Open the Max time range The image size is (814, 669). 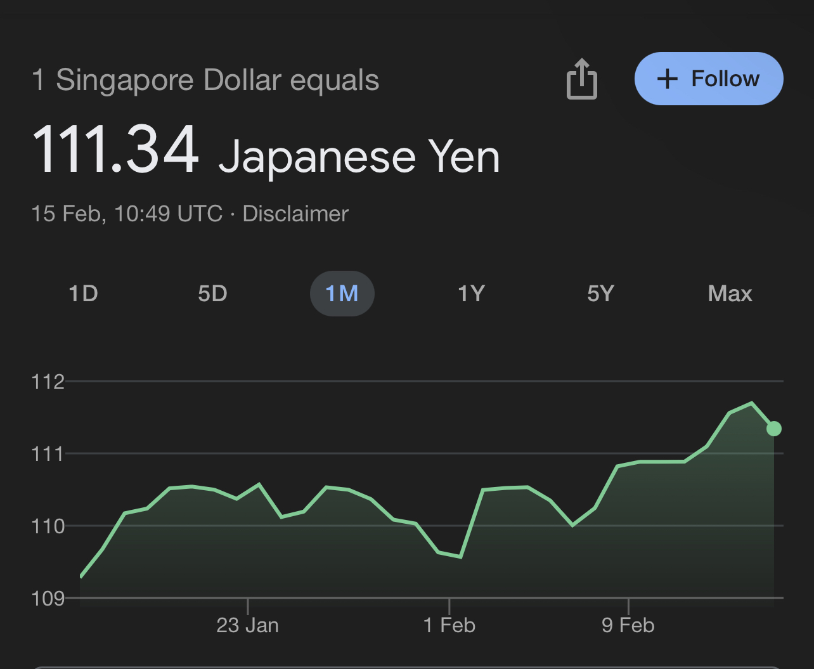[x=730, y=294]
